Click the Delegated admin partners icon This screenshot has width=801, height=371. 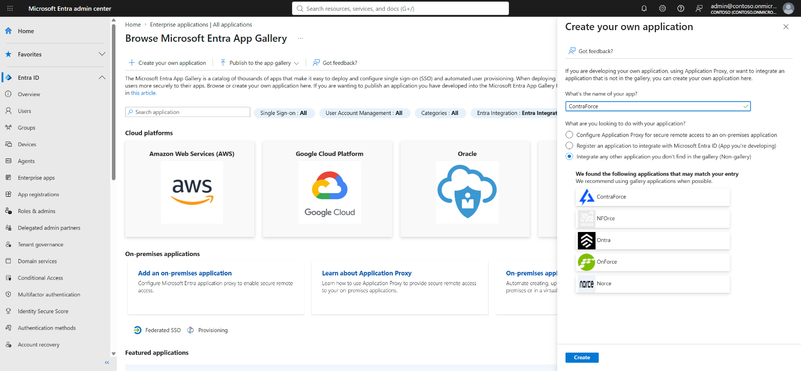coord(8,228)
